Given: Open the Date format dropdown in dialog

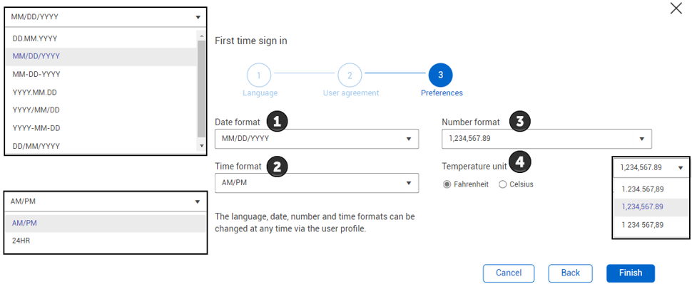Looking at the screenshot, I should [x=317, y=139].
